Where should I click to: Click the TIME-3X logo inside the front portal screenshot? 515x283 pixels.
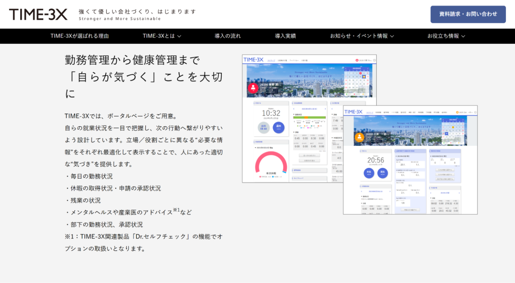pyautogui.click(x=353, y=112)
